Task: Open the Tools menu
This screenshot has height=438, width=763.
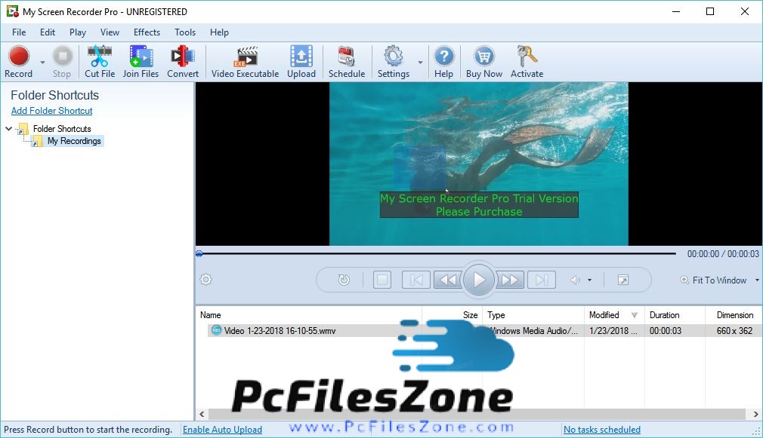Action: pyautogui.click(x=185, y=32)
